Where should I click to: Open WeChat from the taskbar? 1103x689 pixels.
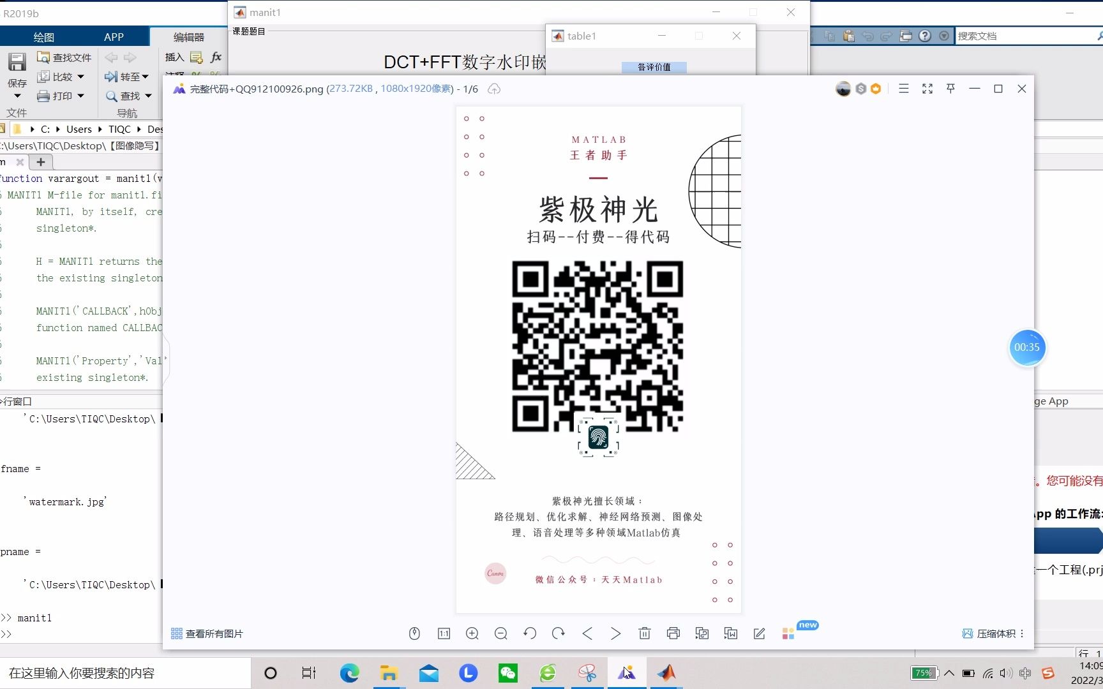pyautogui.click(x=508, y=673)
